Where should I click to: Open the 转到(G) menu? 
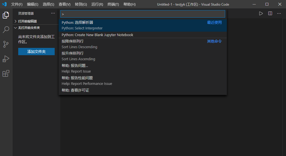coord(81,4)
